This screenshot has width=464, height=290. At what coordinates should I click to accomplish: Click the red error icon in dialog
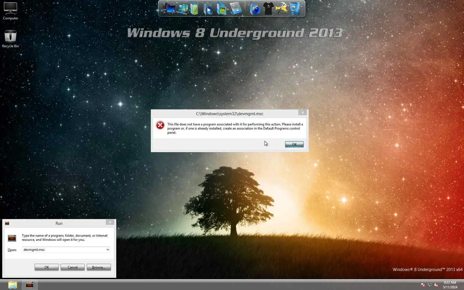(160, 125)
